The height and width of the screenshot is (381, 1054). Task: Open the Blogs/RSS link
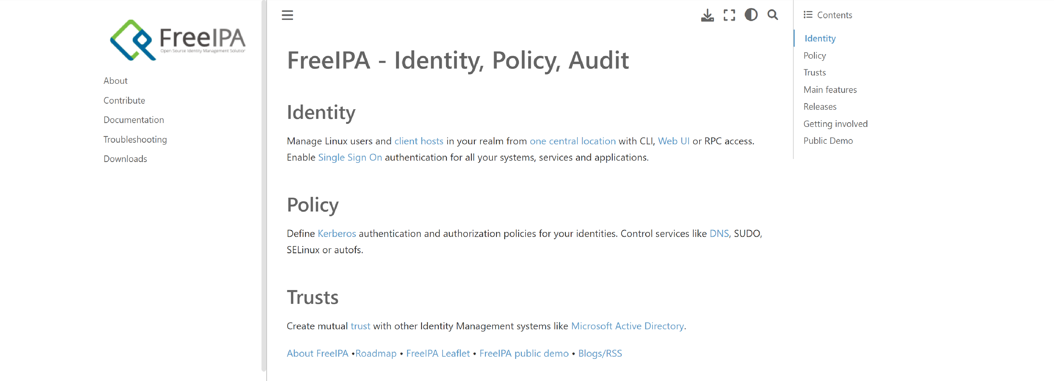point(600,354)
